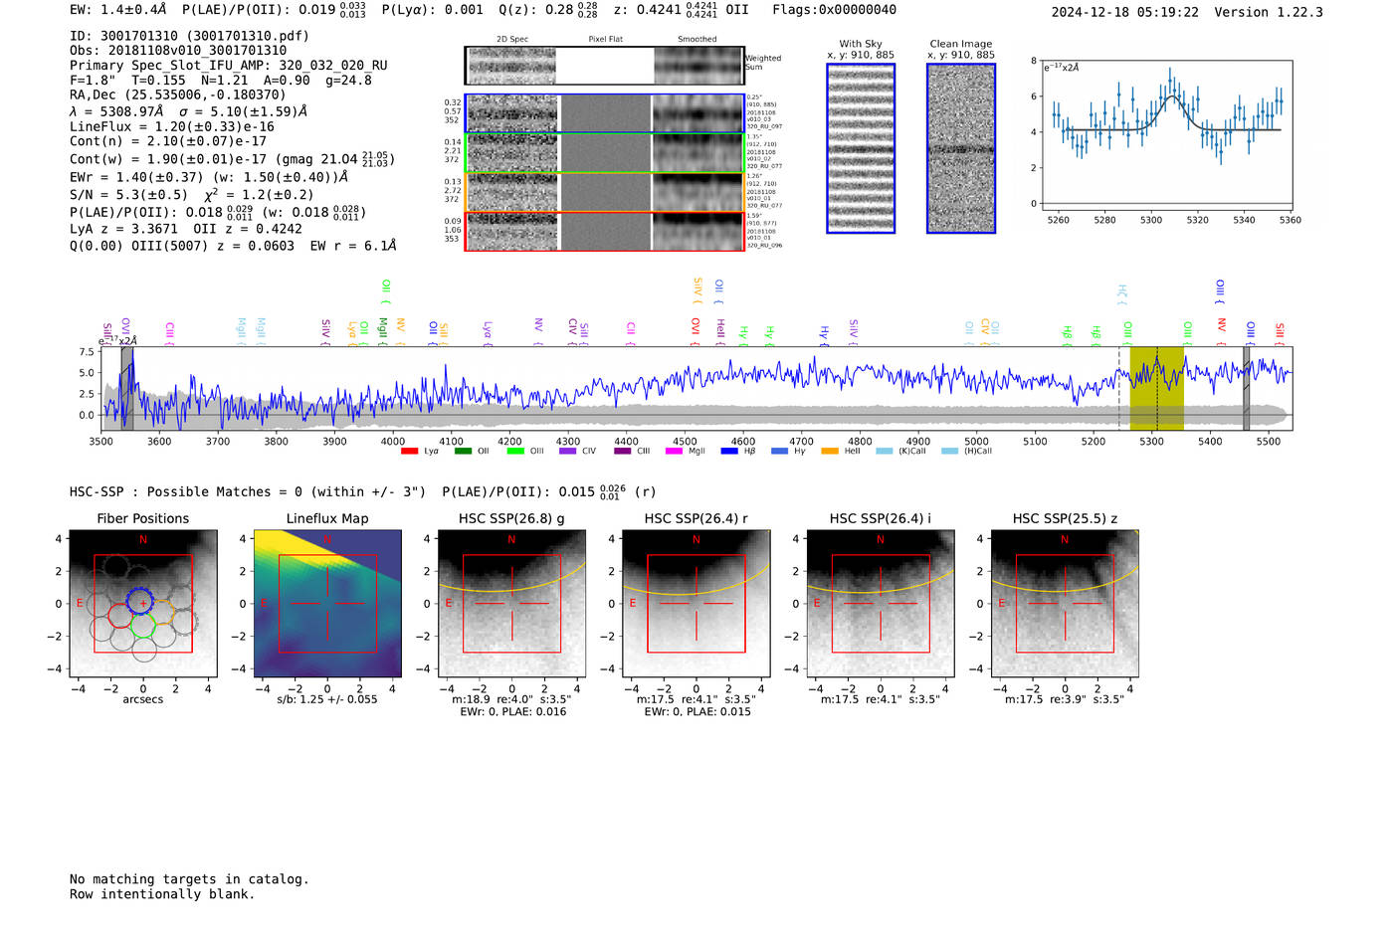Click the Flags:0x00000040 header text
This screenshot has height=948, width=1393.
[834, 10]
